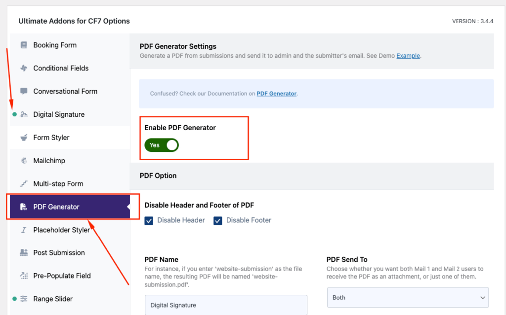Click the Demo Example link

point(408,56)
